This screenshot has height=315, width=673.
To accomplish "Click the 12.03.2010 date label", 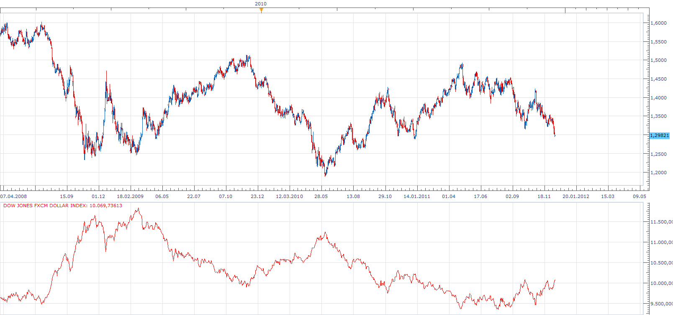I will (x=289, y=196).
